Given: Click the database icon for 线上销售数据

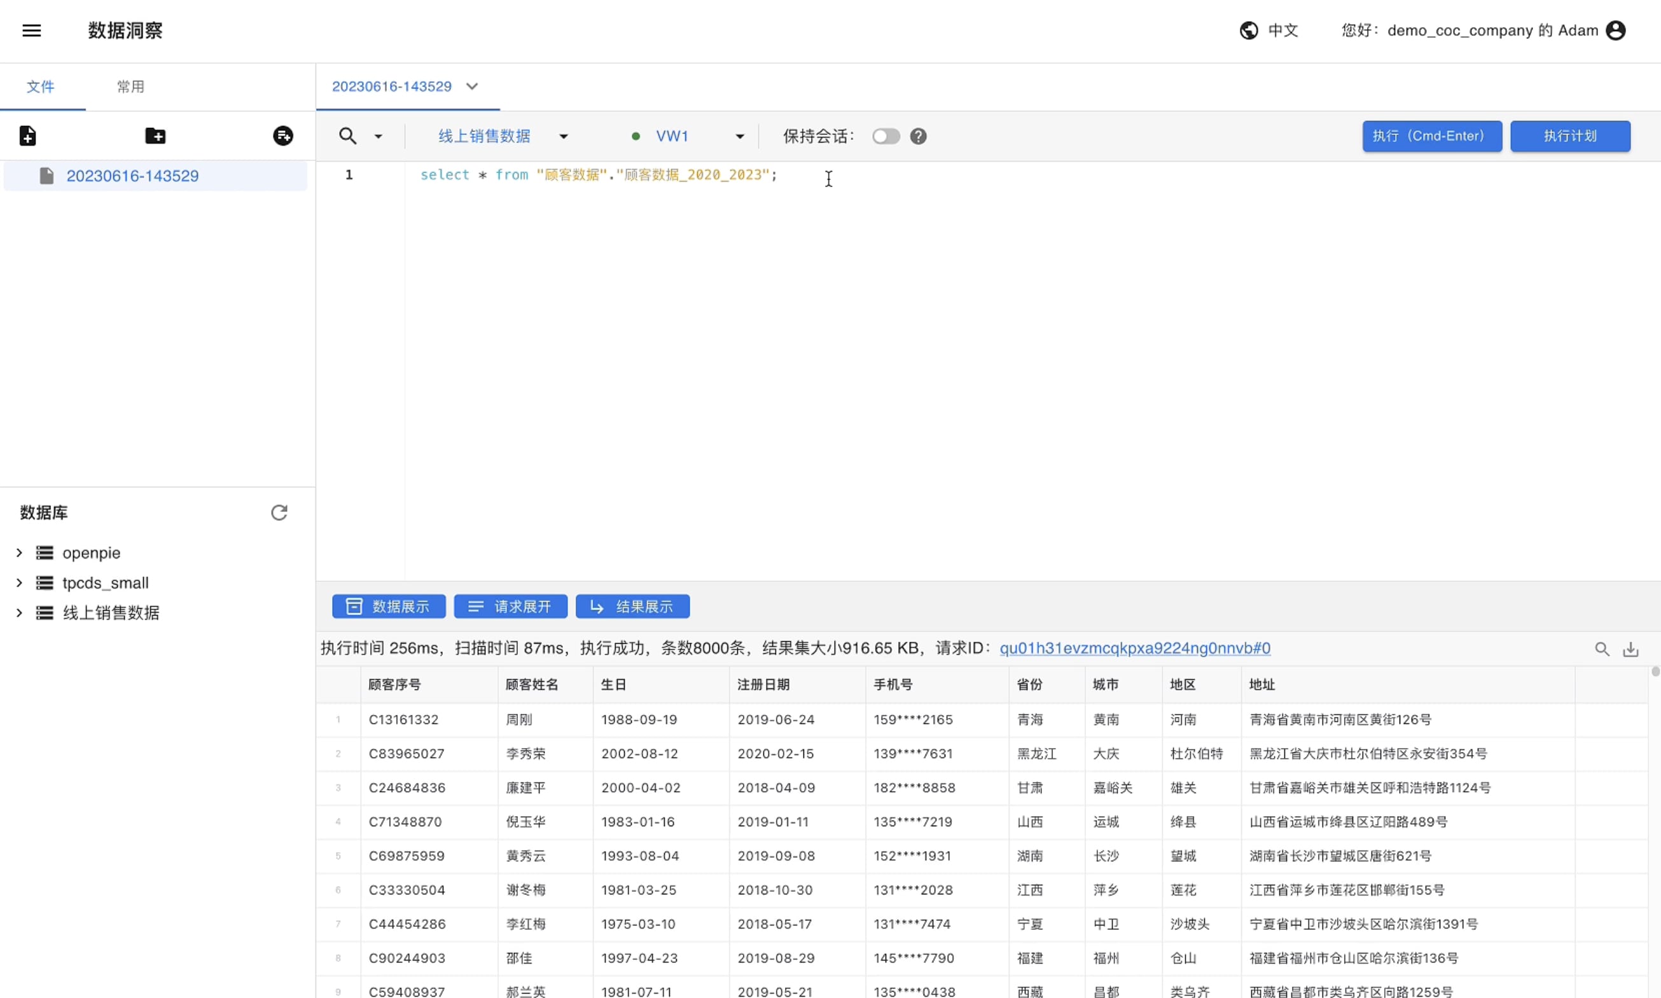Looking at the screenshot, I should [x=45, y=613].
